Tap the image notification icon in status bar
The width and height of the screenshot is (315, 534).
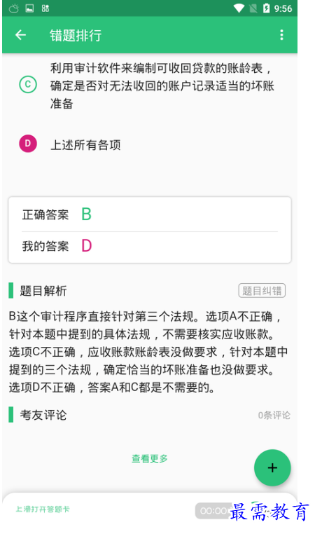point(29,8)
